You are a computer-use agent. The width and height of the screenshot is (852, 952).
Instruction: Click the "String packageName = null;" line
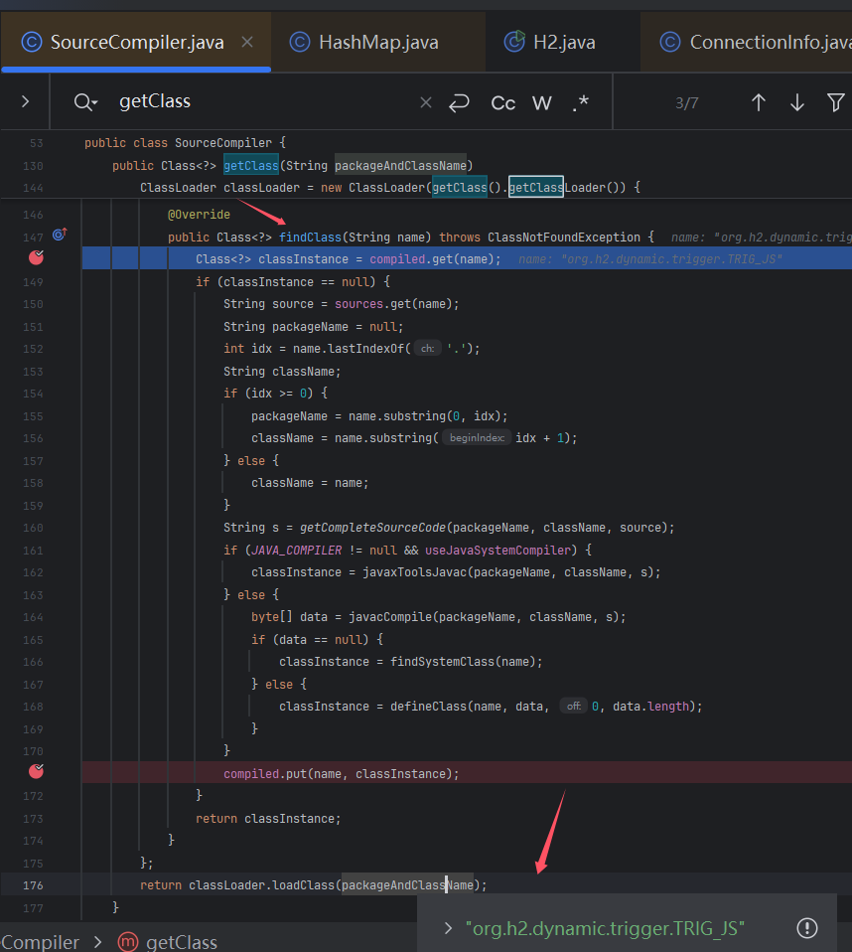point(313,327)
